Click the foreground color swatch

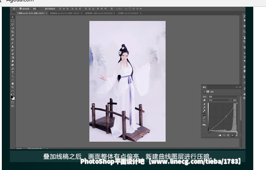pos(12,97)
